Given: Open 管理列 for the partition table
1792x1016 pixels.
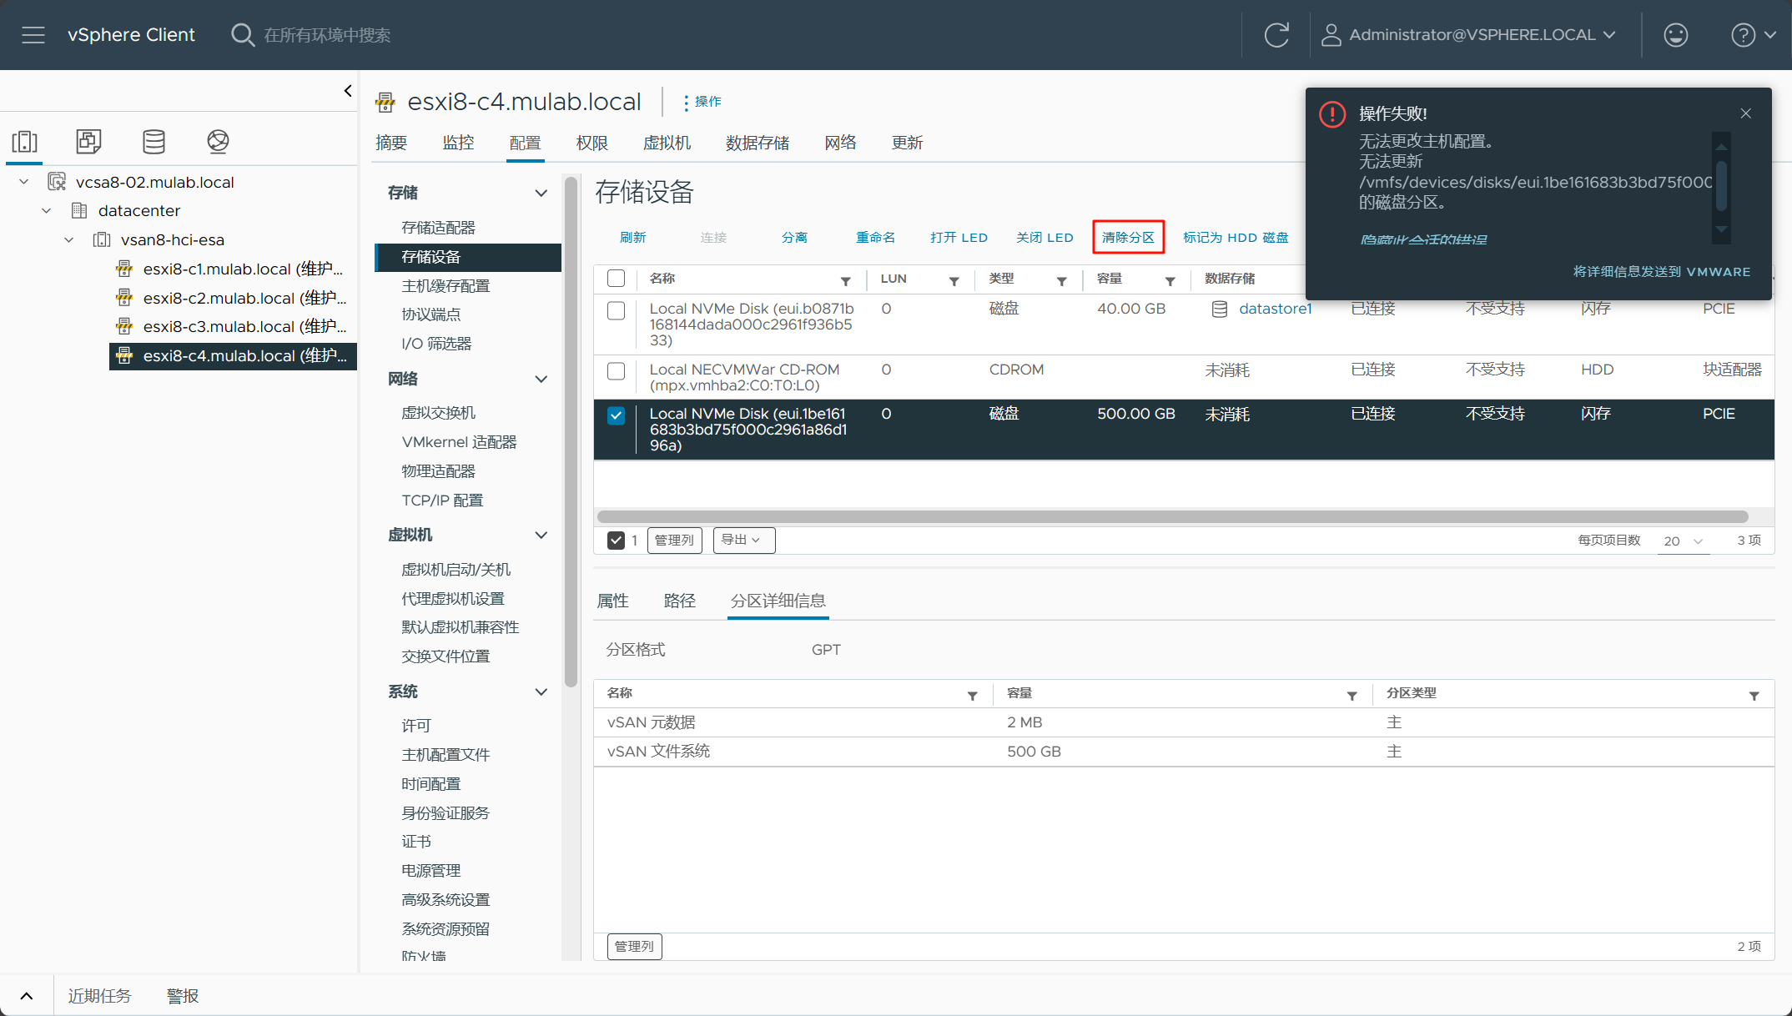Looking at the screenshot, I should click(x=634, y=946).
